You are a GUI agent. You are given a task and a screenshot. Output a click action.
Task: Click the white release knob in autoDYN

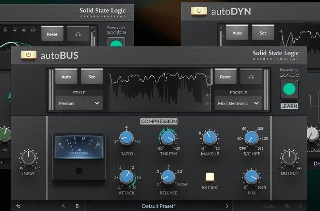pos(312,134)
